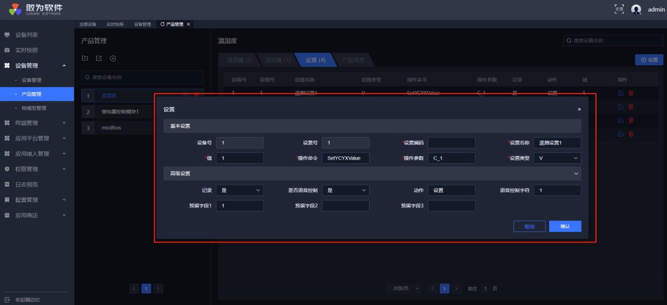Open the 记录 dropdown
Screen dimensions: 667x305
239,191
